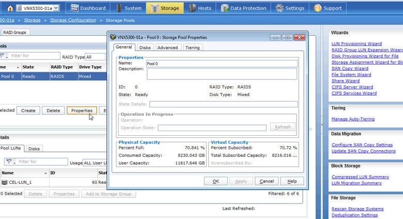Click the home icon in top bar
The image size is (403, 219).
tap(10, 8)
